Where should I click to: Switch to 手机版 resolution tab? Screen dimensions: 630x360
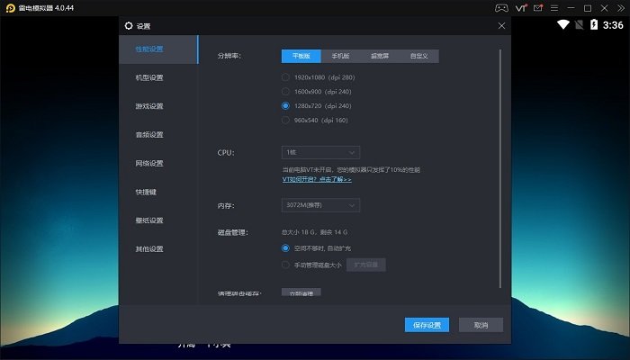[339, 56]
